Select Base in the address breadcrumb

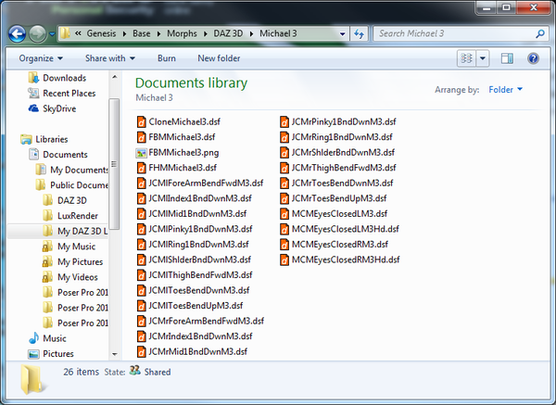[x=142, y=33]
